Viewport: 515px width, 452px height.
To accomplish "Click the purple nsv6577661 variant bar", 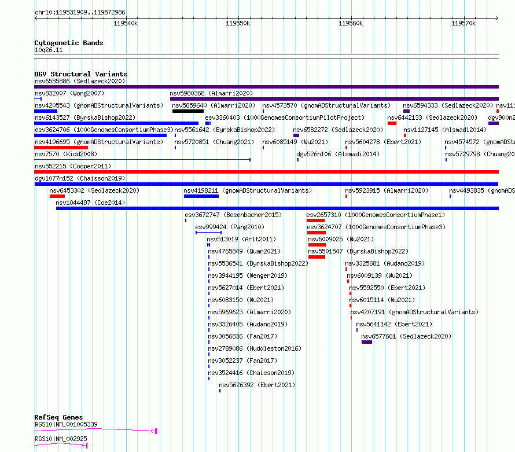I will 367,342.
